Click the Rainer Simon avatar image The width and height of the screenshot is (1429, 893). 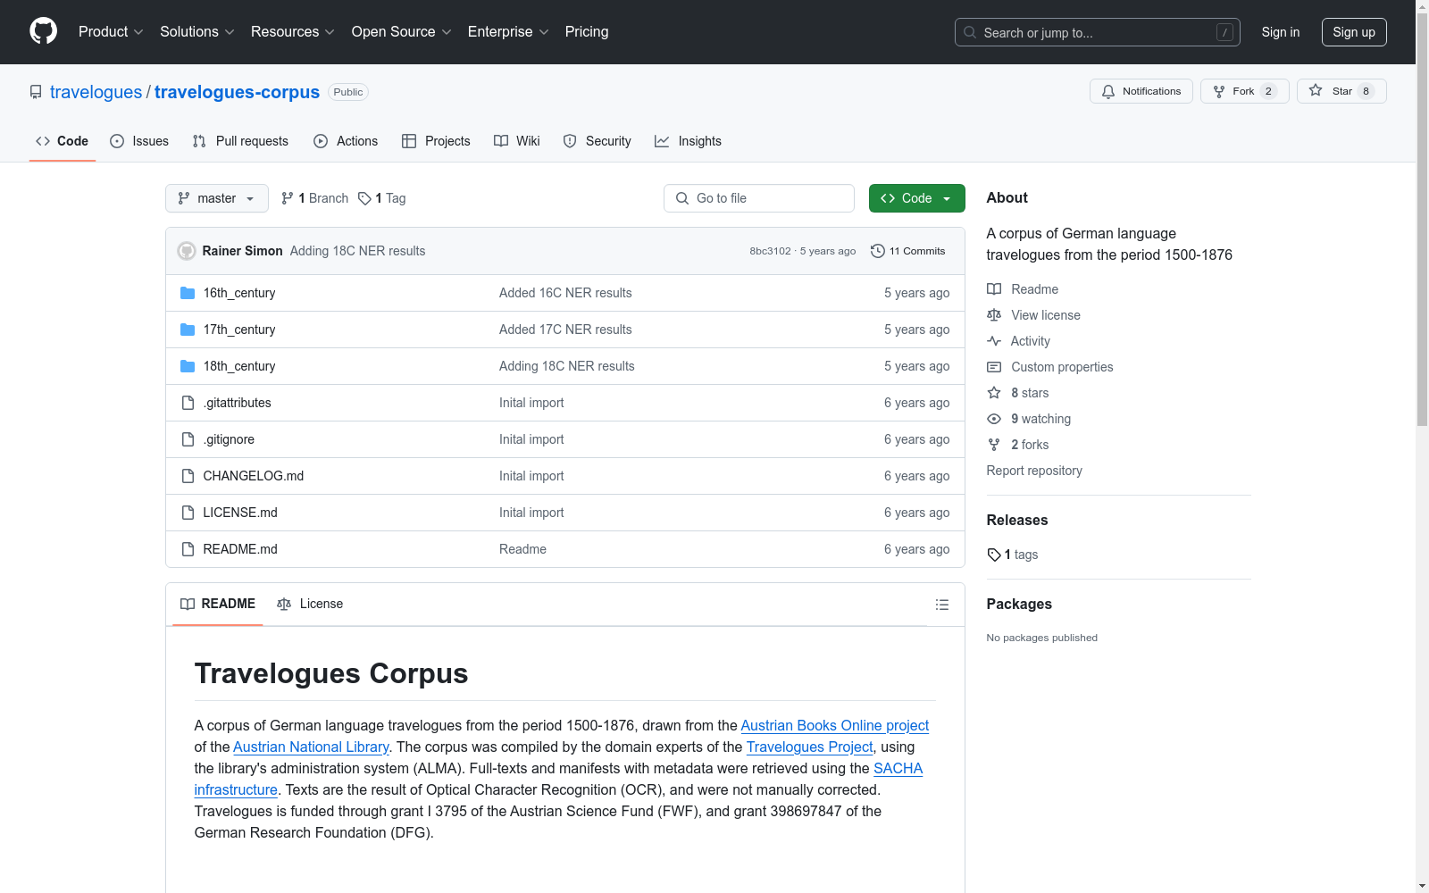(187, 251)
